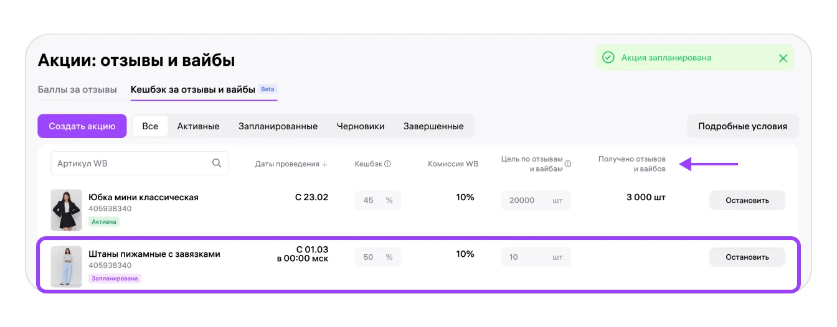Click the '3 000 шт' received value
Viewport: 837px width, 327px height.
pyautogui.click(x=646, y=197)
